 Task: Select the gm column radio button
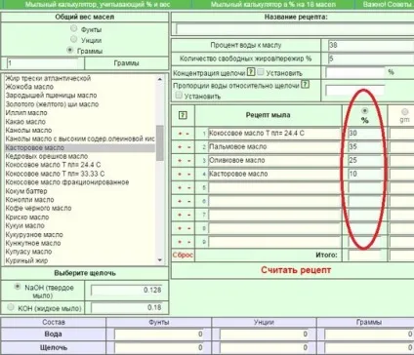tap(404, 112)
